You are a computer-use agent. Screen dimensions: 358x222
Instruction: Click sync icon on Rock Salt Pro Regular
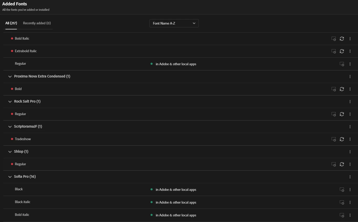point(342,114)
